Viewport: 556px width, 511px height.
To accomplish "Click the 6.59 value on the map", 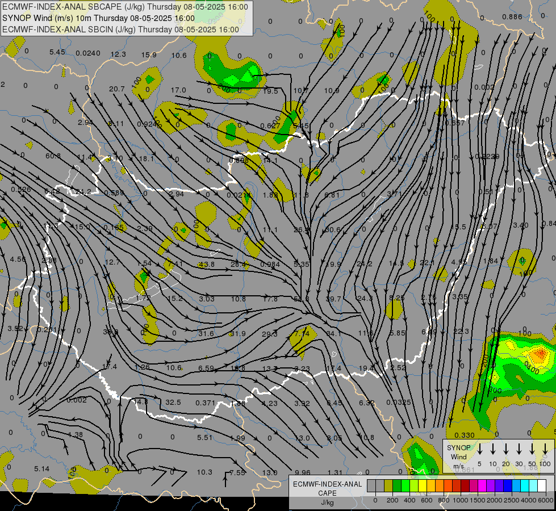I will pos(206,368).
